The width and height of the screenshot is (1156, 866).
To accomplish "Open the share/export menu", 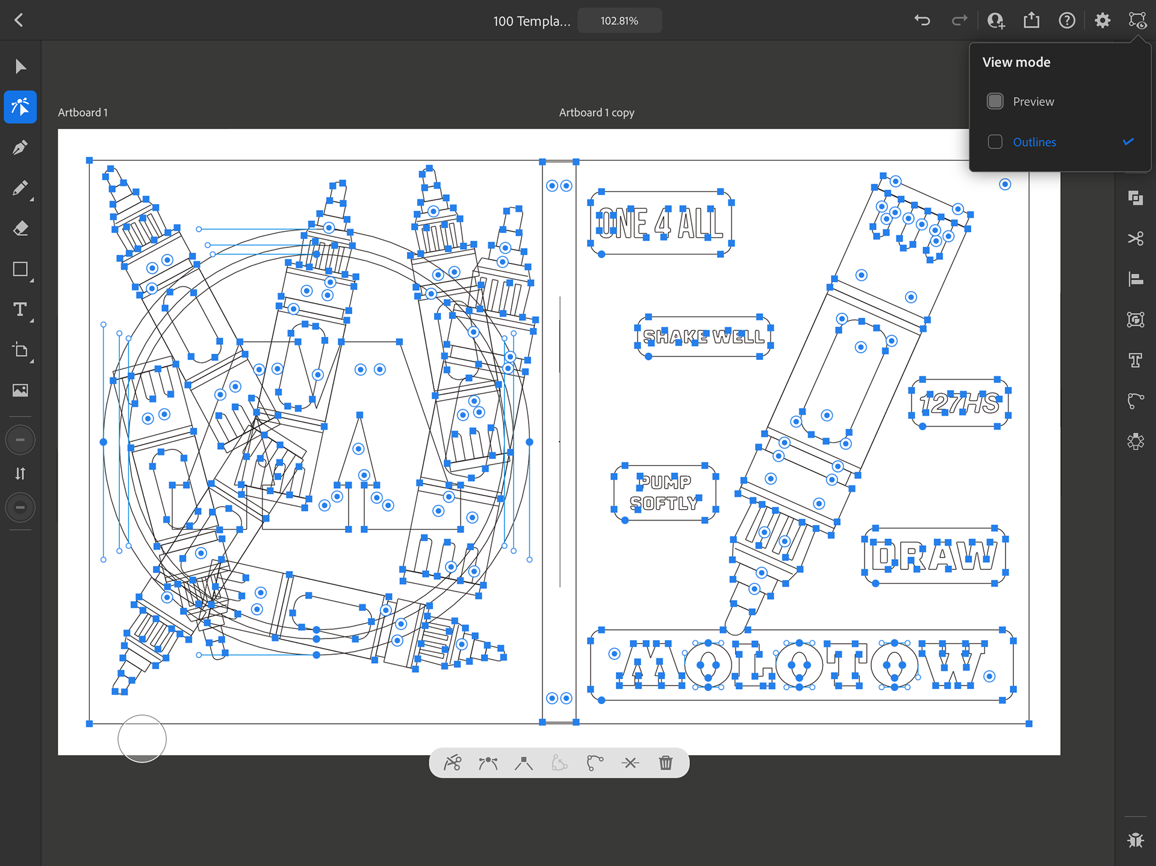I will [x=1031, y=20].
